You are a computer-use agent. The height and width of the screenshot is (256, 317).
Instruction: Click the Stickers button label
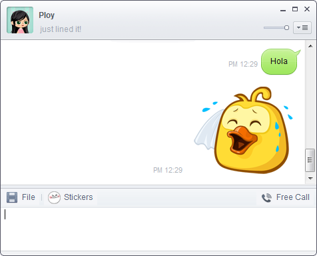click(x=79, y=197)
